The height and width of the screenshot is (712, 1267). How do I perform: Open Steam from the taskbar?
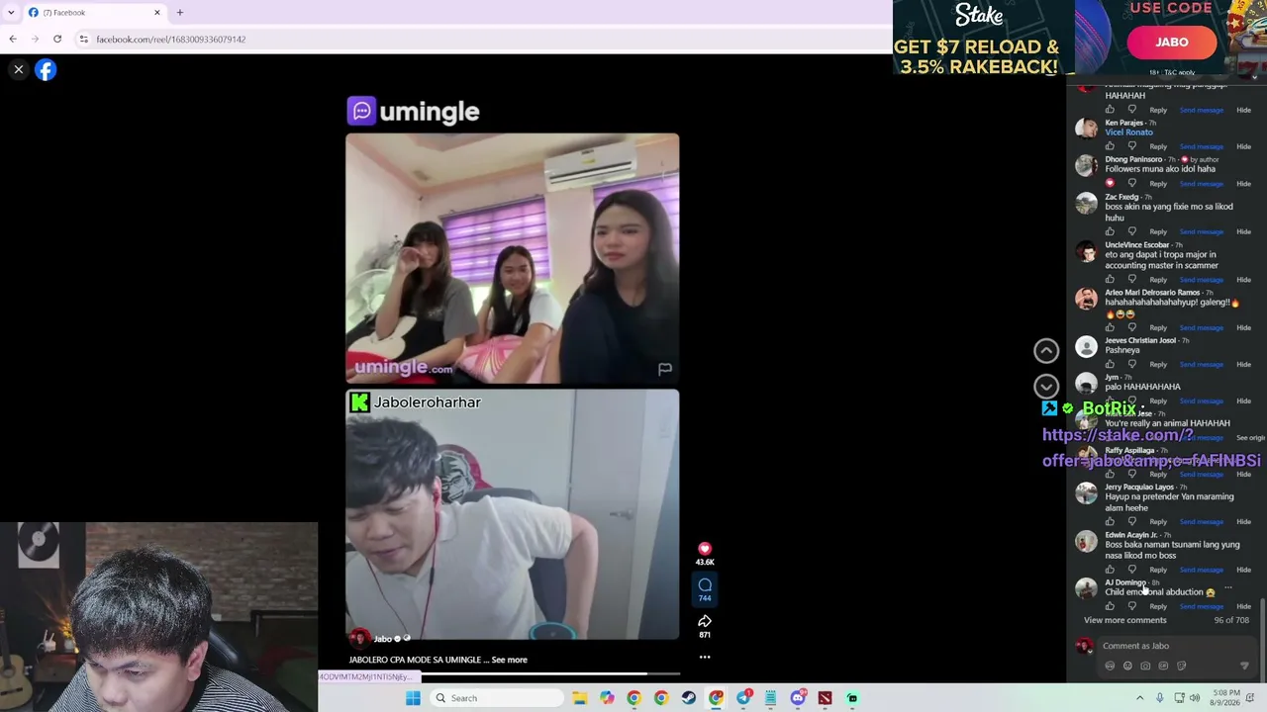point(689,698)
